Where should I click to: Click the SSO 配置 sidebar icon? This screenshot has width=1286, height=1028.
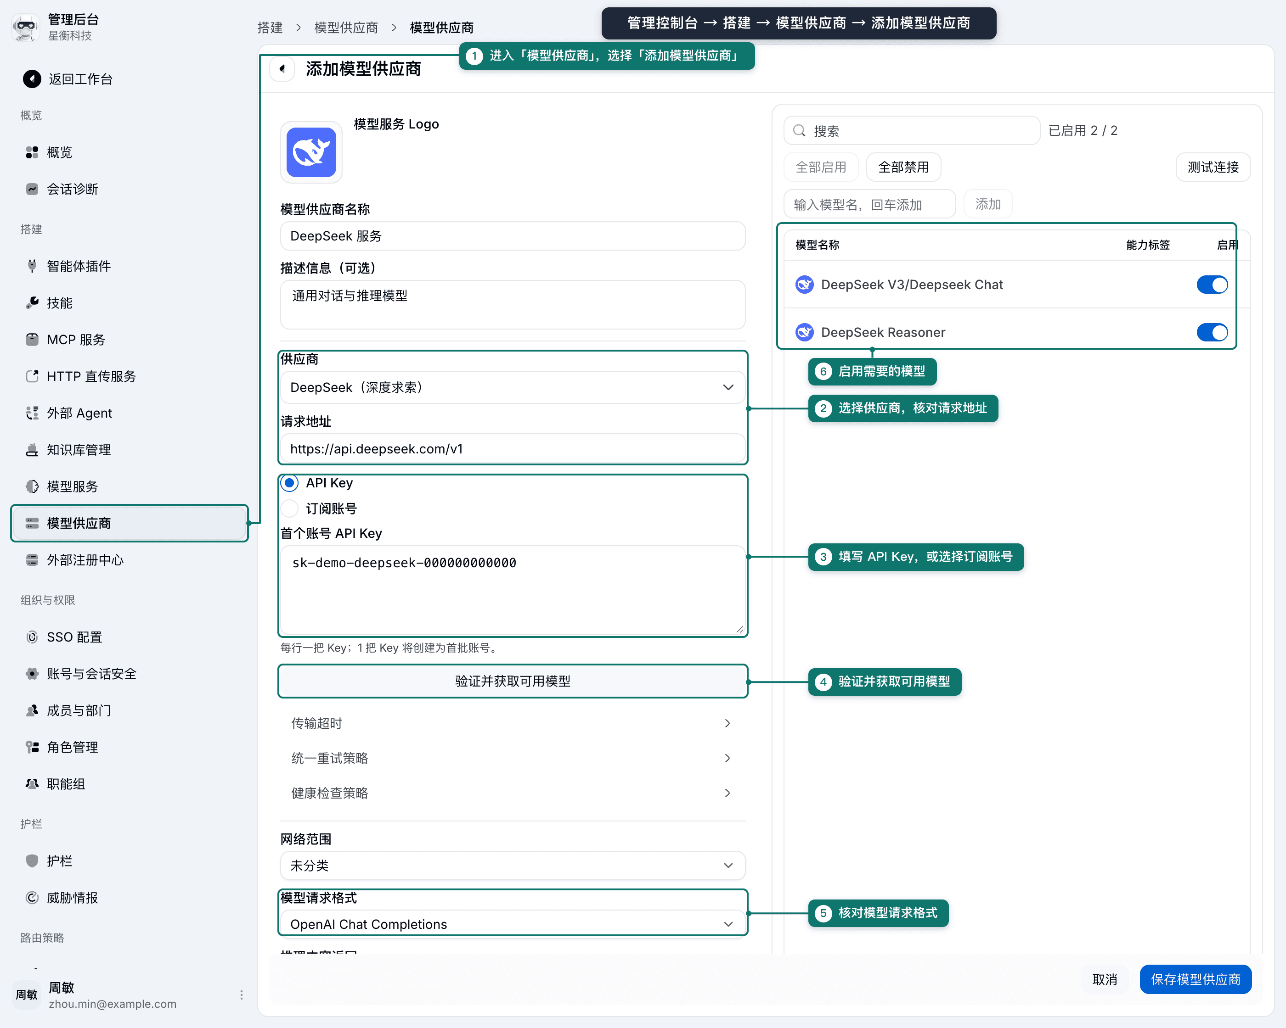[32, 637]
